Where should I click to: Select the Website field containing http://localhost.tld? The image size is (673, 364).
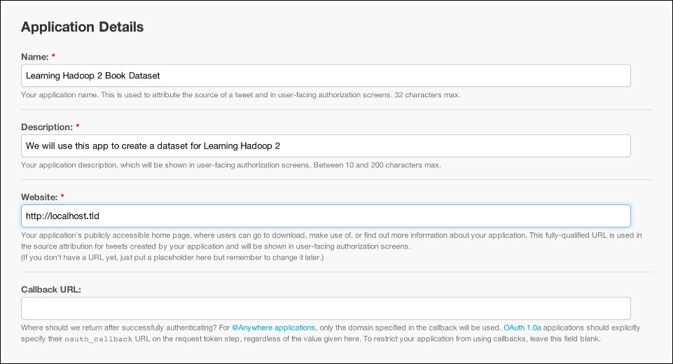pyautogui.click(x=326, y=216)
